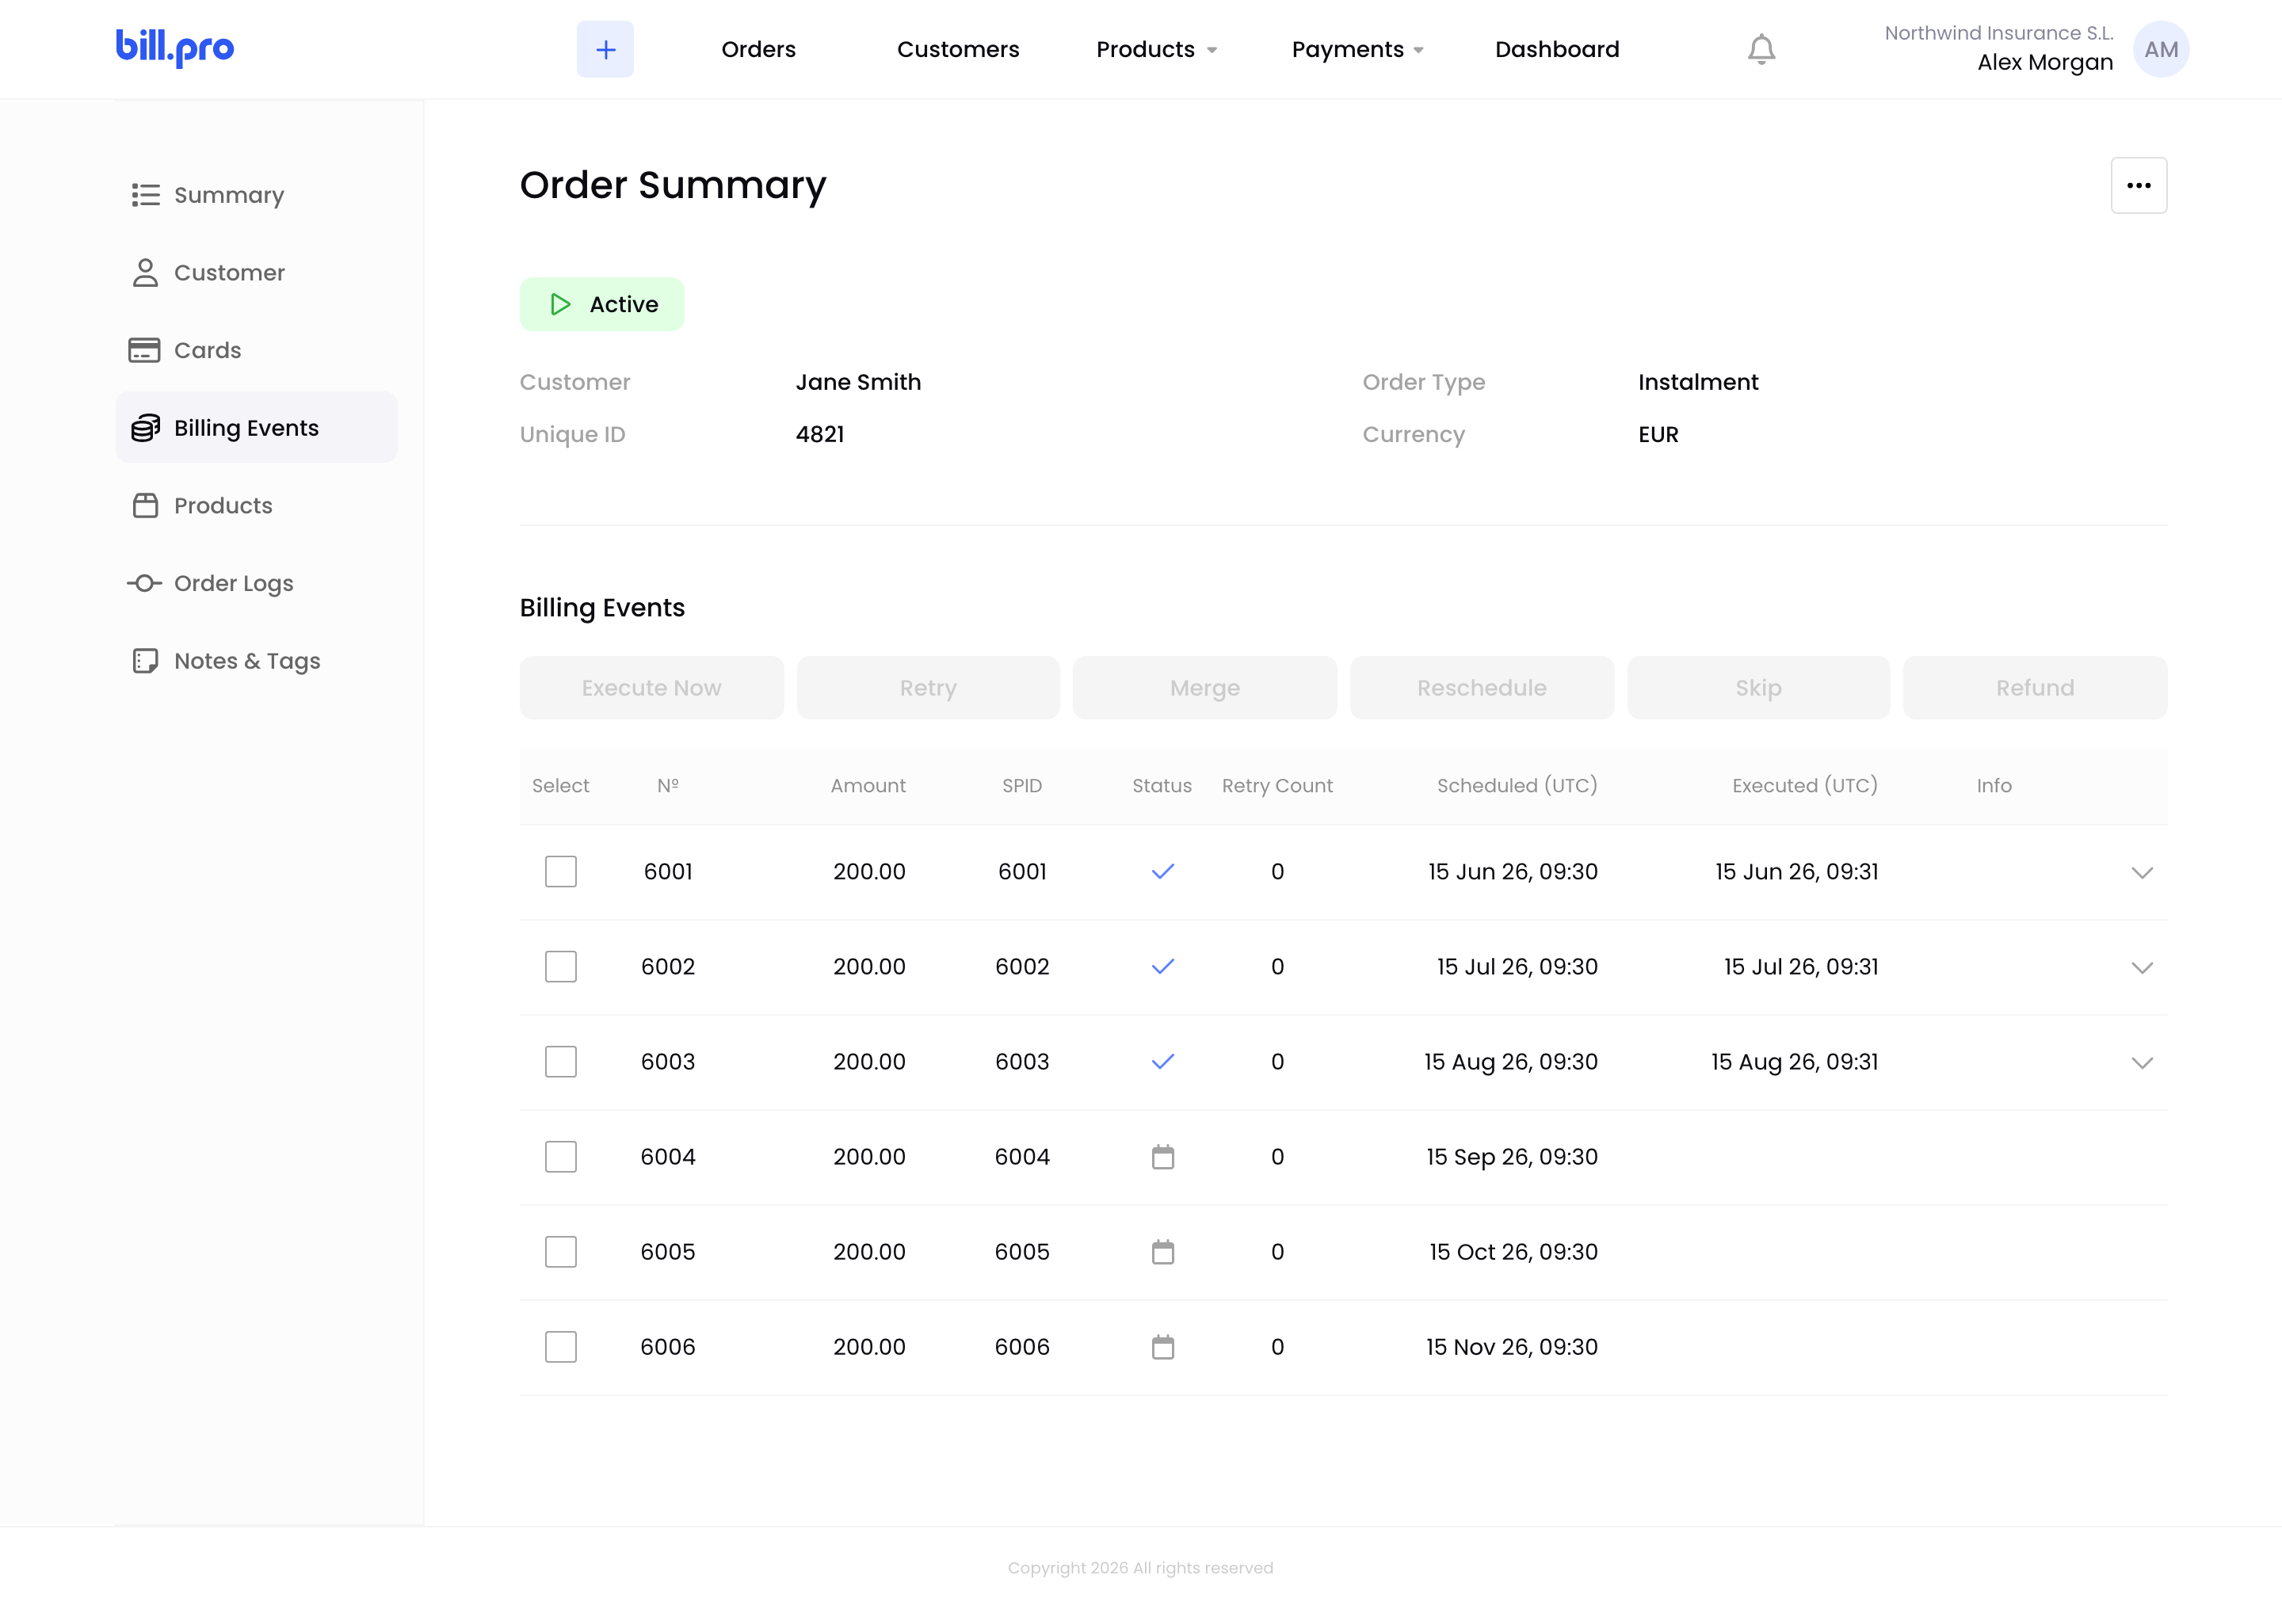Click the Customer person icon in sidebar
Image resolution: width=2282 pixels, height=1602 pixels.
(x=145, y=273)
